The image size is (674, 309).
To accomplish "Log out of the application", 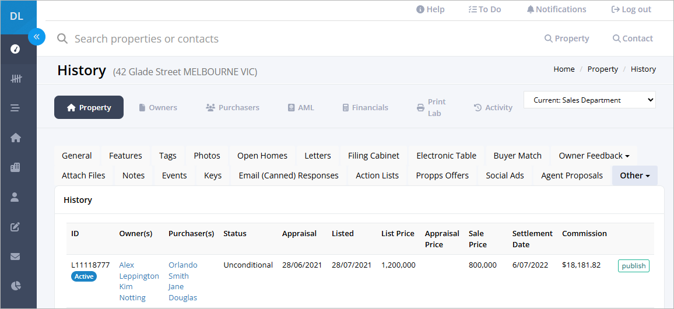I will [x=631, y=9].
